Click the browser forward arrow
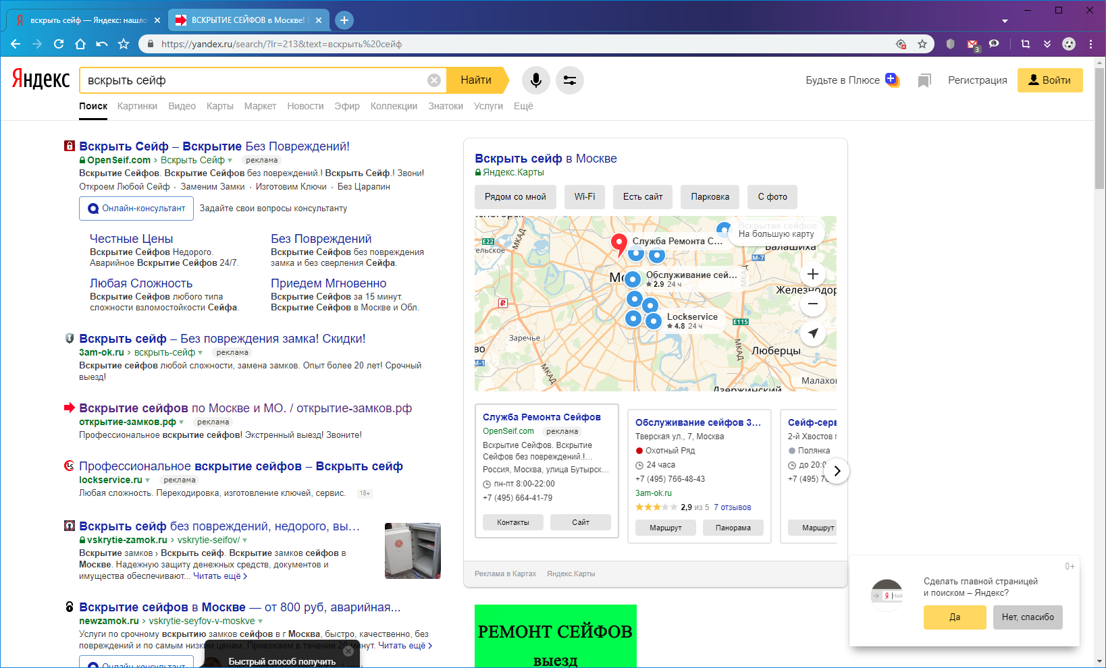Image resolution: width=1106 pixels, height=668 pixels. click(37, 44)
